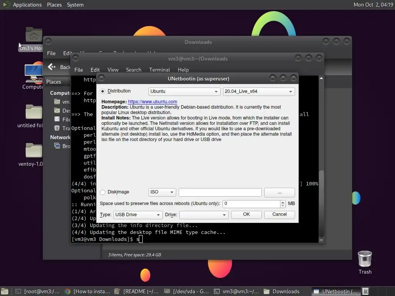The height and width of the screenshot is (296, 395).
Task: Click the persistent space MB value field
Action: point(252,203)
